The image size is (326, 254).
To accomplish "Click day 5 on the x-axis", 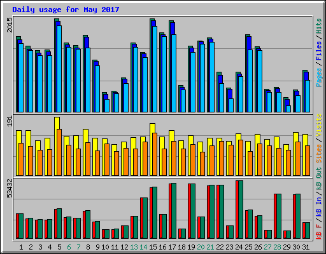I will click(59, 247).
